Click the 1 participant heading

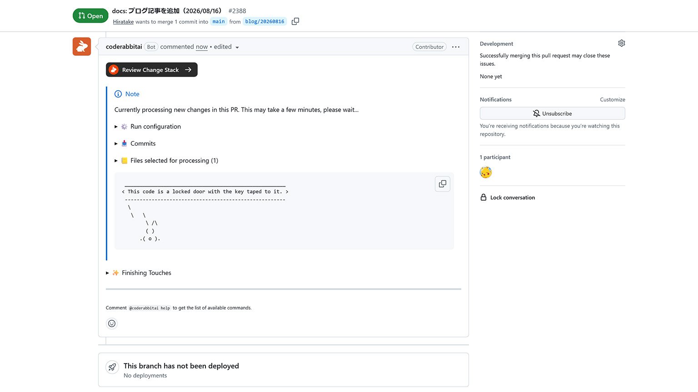[x=495, y=157]
